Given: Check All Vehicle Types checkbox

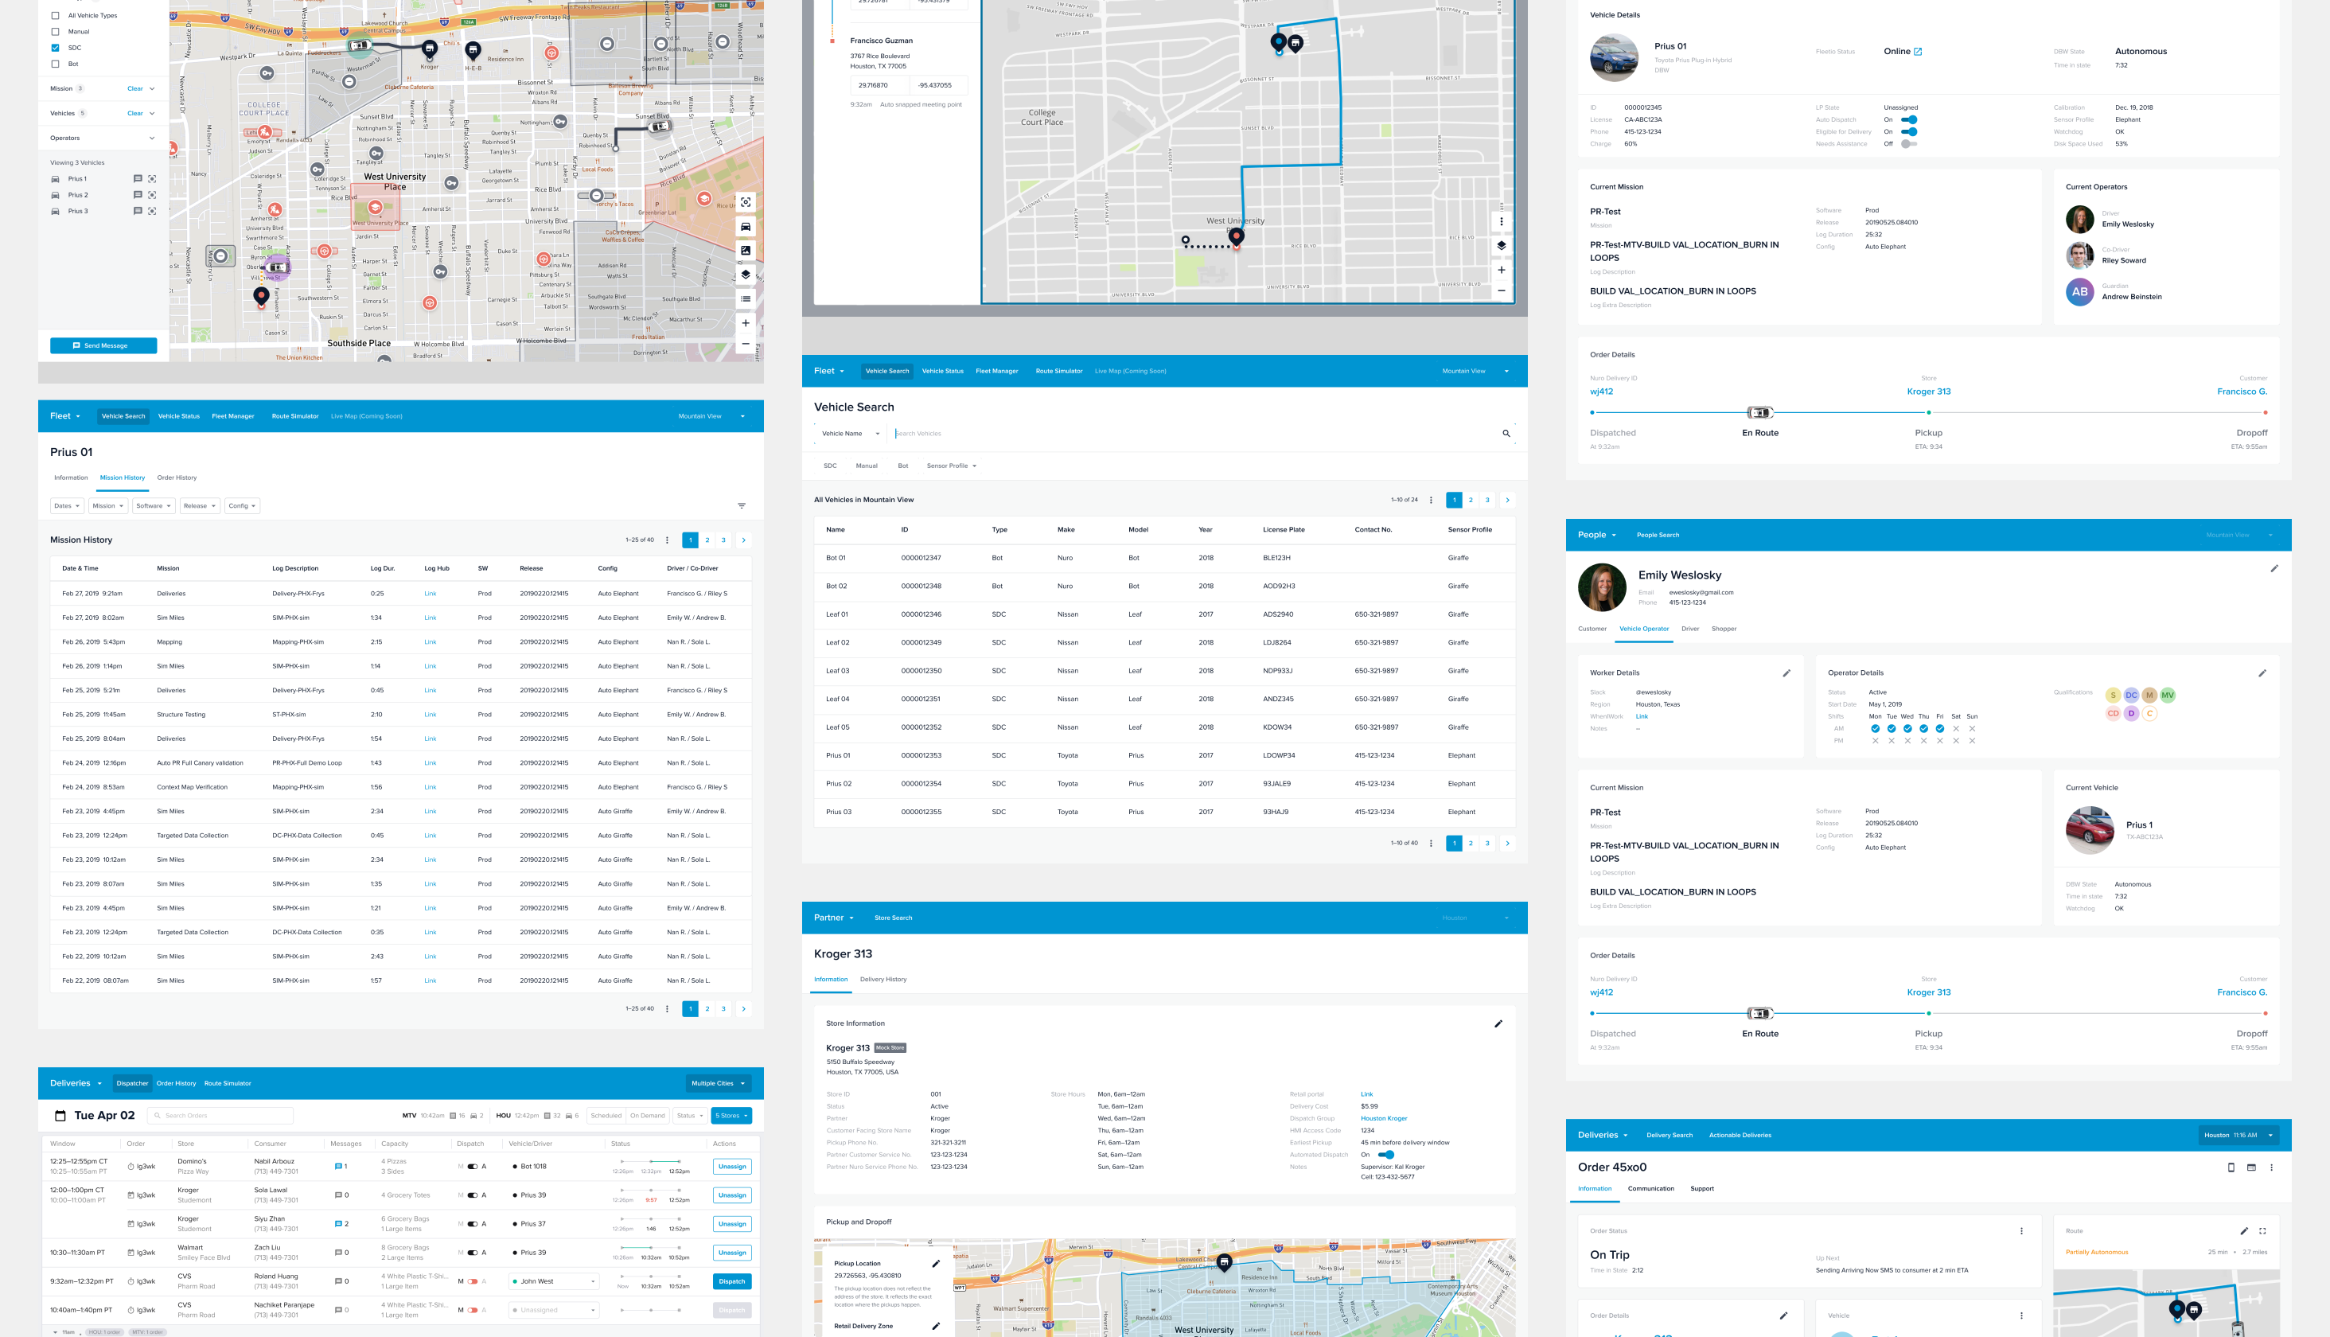Looking at the screenshot, I should coord(55,16).
